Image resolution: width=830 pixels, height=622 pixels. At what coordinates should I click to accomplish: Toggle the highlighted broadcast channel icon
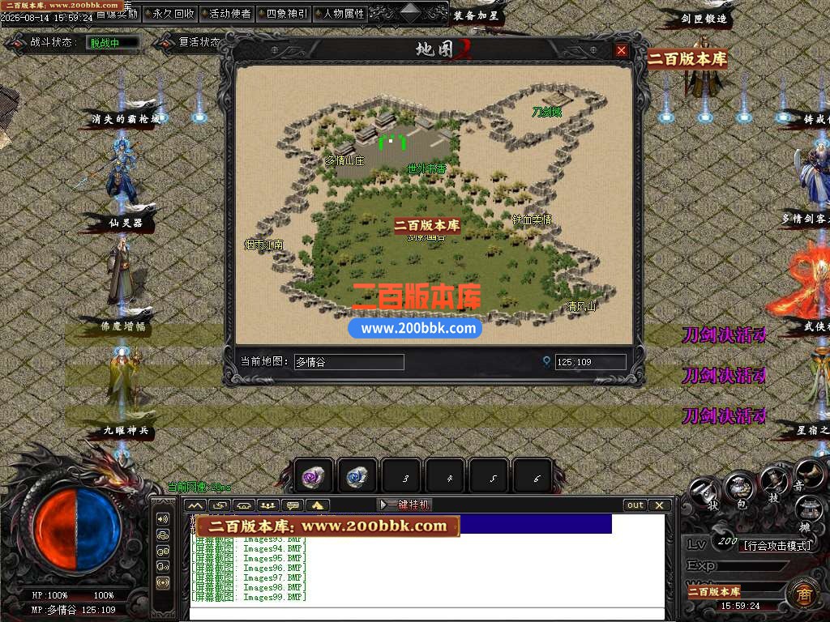tap(163, 583)
